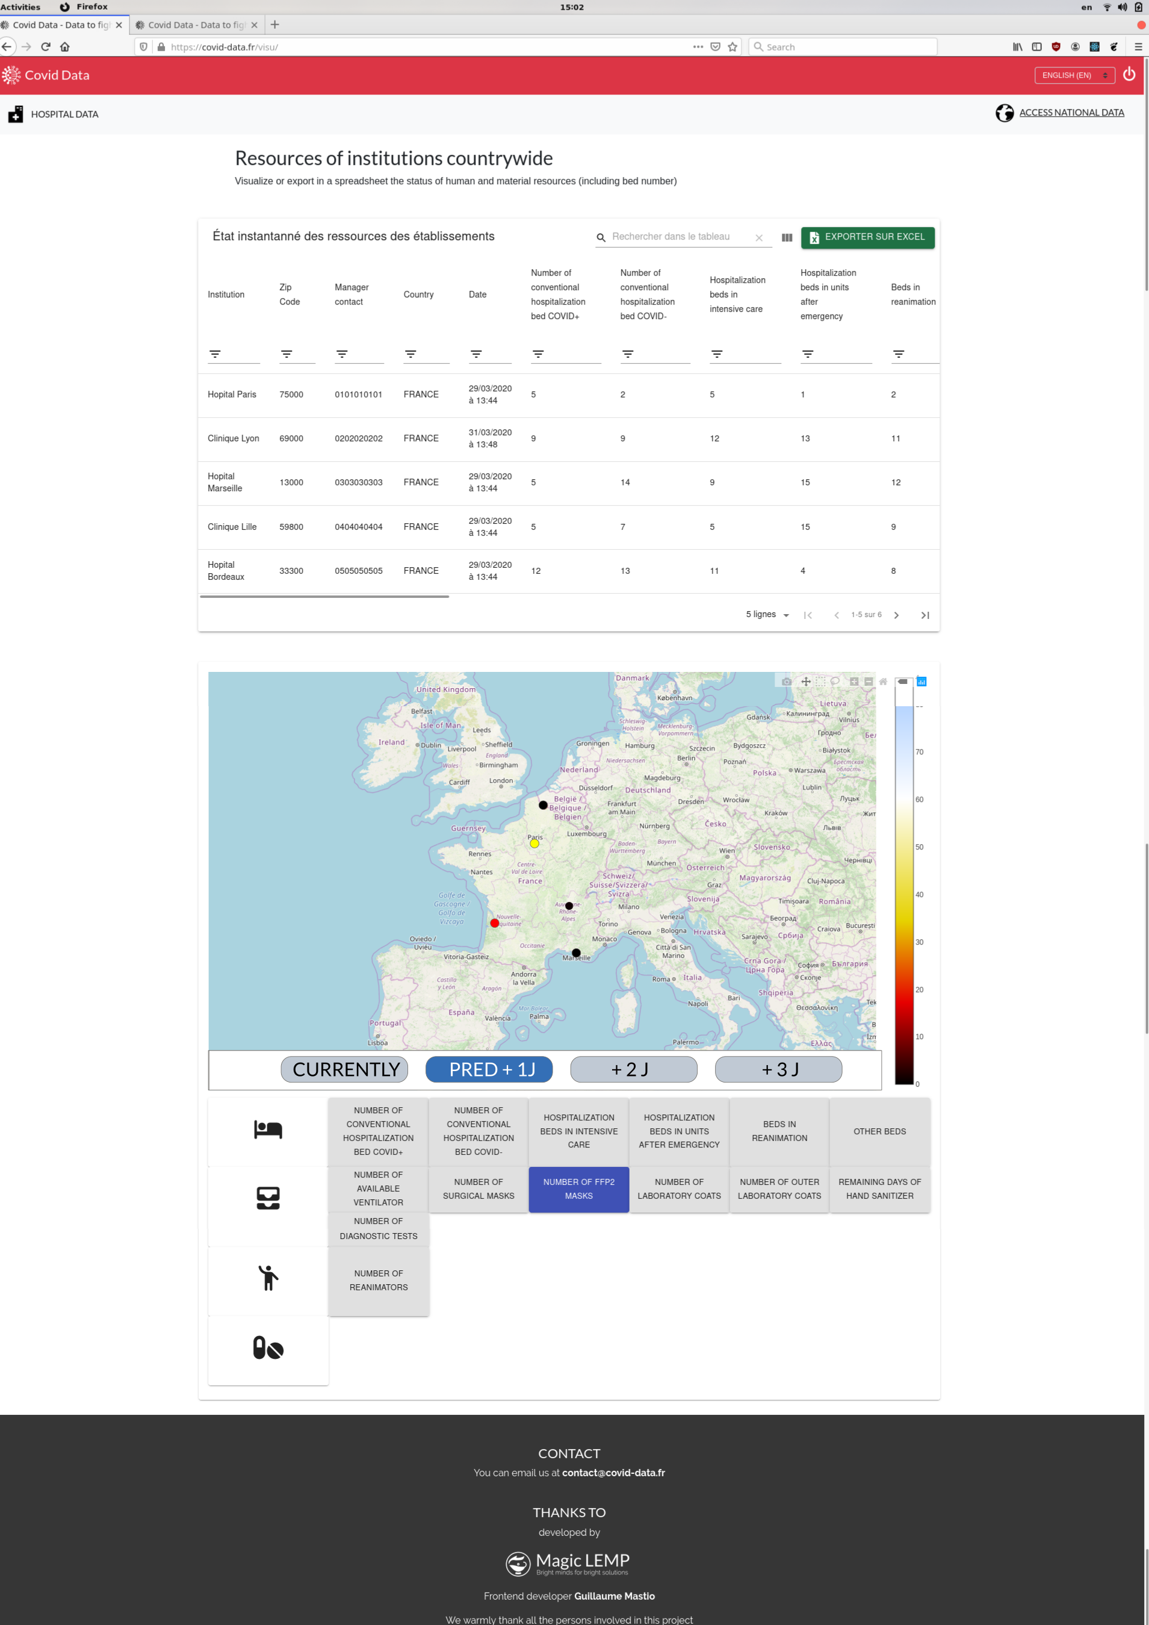This screenshot has width=1149, height=1625.
Task: Select the lasso select map tool
Action: pos(835,682)
